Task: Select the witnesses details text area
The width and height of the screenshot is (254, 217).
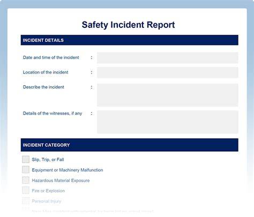Action: click(168, 122)
